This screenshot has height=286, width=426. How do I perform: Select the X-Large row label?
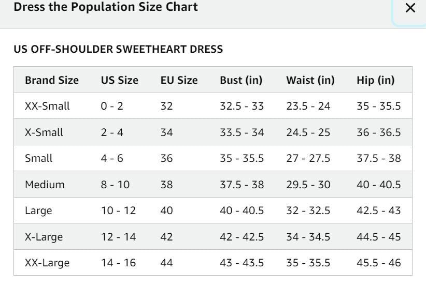(x=44, y=237)
